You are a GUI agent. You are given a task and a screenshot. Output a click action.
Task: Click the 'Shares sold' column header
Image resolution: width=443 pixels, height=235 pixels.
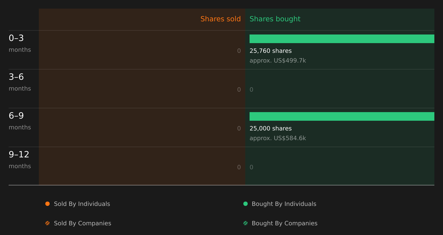click(220, 19)
